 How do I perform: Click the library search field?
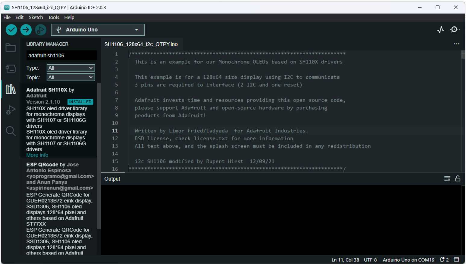click(x=61, y=56)
